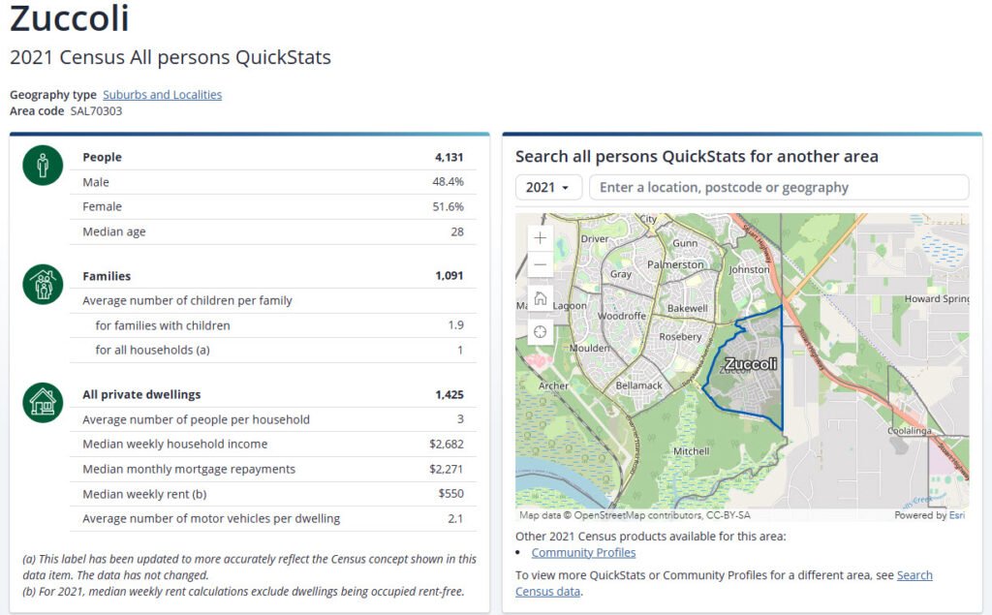Open the Suburbs and Localities link
This screenshot has width=992, height=615.
pos(162,95)
